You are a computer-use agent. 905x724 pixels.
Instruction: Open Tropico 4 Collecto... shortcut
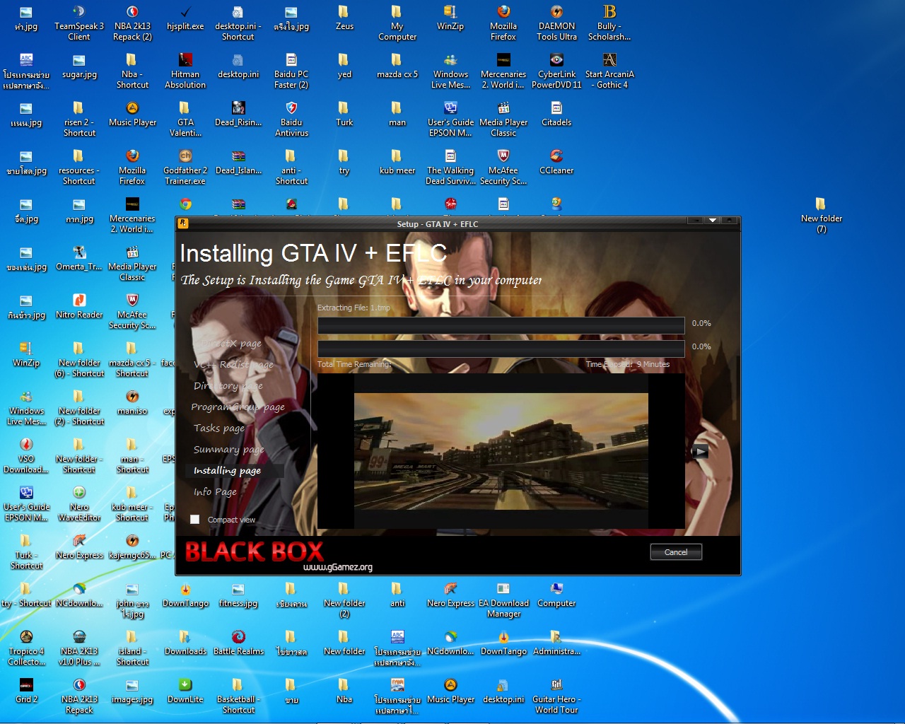(26, 648)
